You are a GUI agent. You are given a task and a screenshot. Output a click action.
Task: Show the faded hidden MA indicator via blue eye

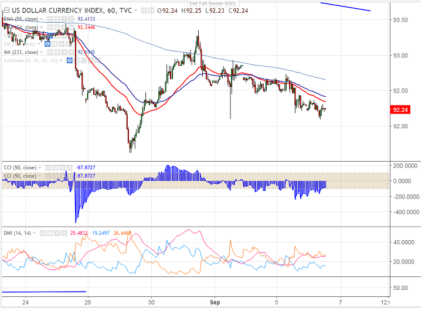tap(47, 44)
